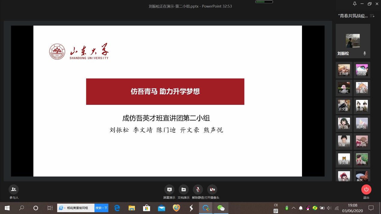Open the Windows notification center

(x=371, y=208)
